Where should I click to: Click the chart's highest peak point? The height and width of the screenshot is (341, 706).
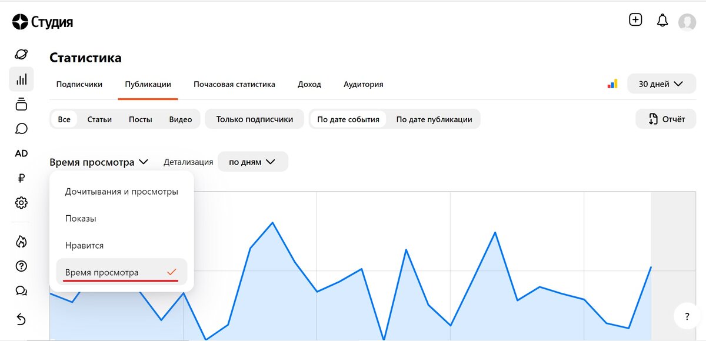[272, 222]
